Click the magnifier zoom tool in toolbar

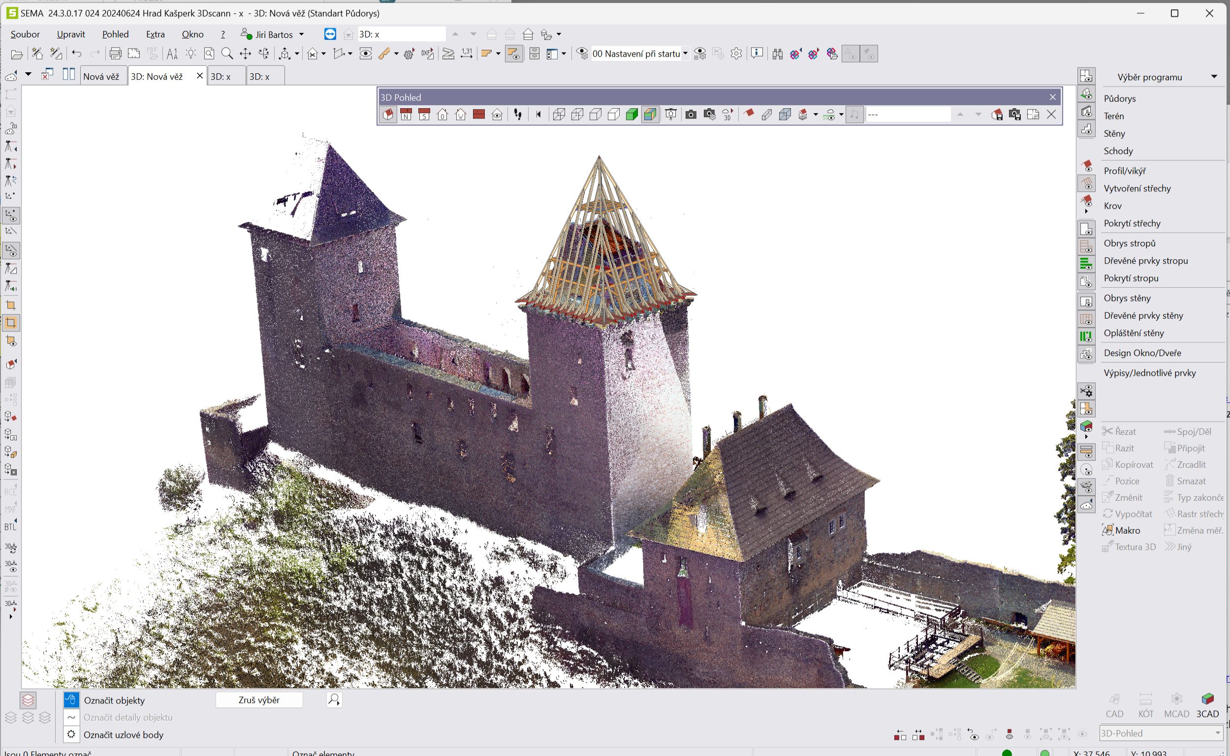pos(227,54)
